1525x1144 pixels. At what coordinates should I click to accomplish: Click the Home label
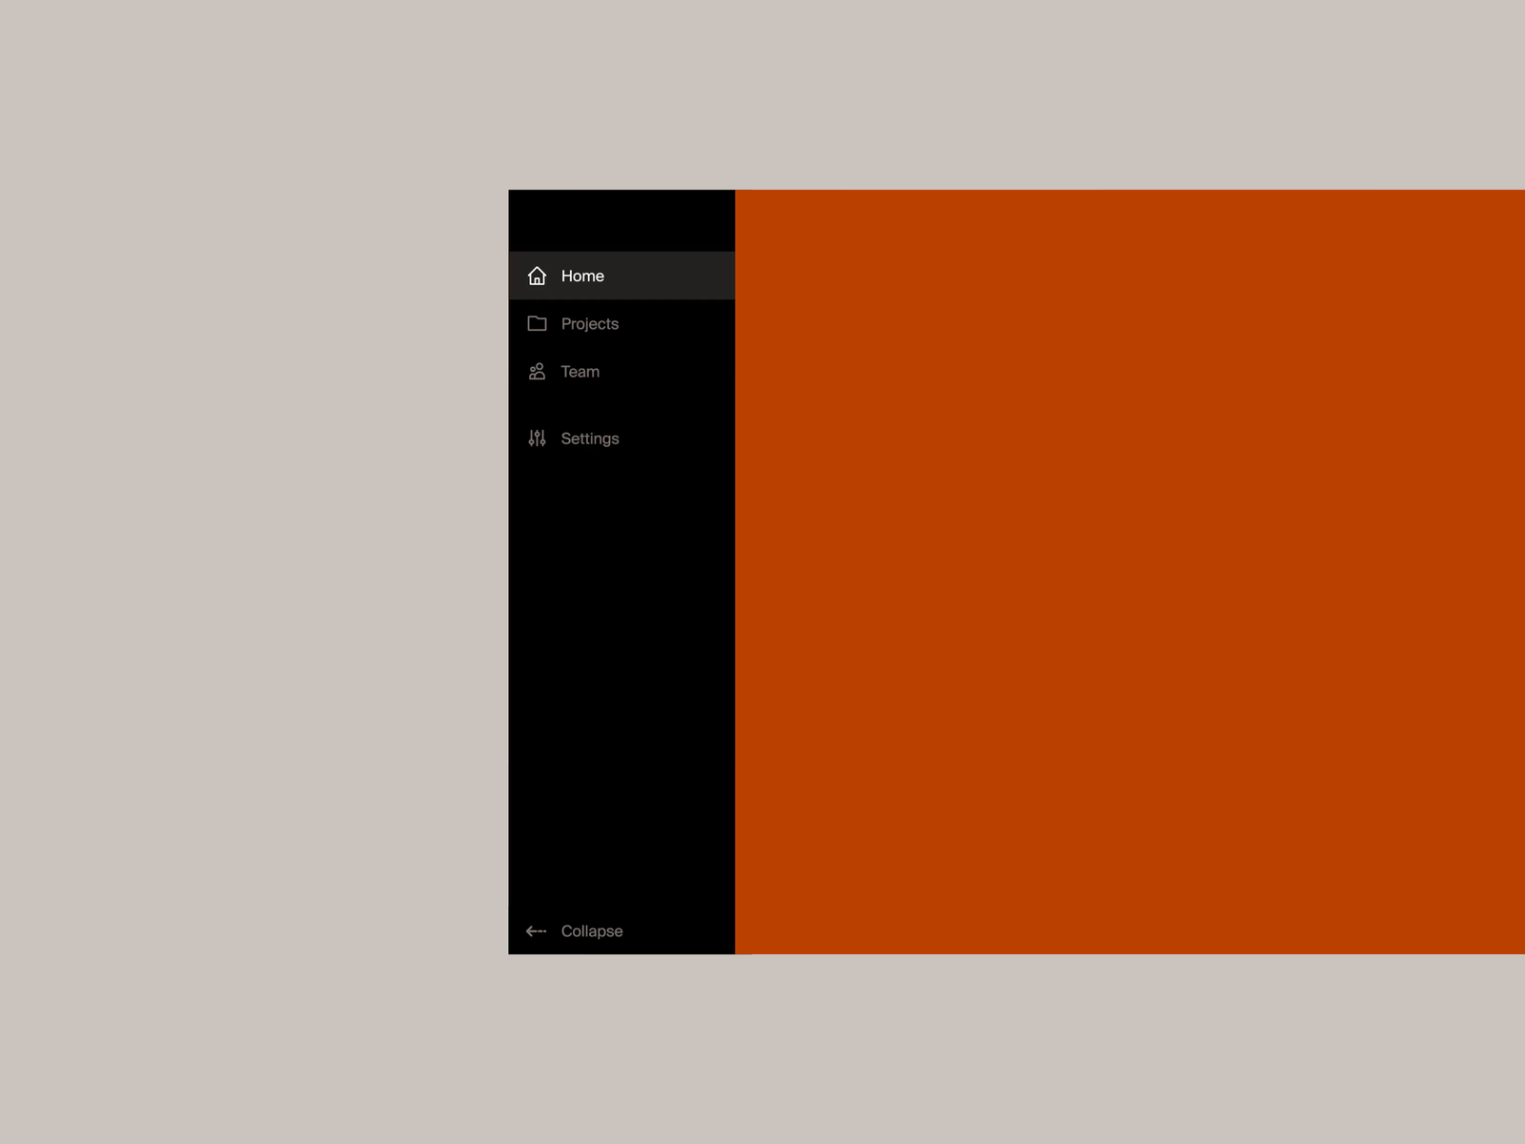point(582,276)
